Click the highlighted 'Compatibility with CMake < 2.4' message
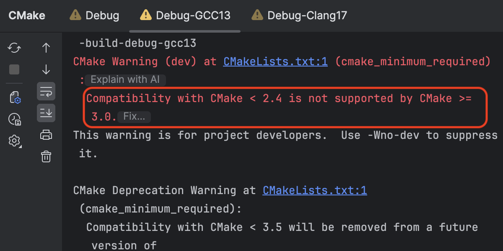Image resolution: width=503 pixels, height=251 pixels. coord(279,99)
